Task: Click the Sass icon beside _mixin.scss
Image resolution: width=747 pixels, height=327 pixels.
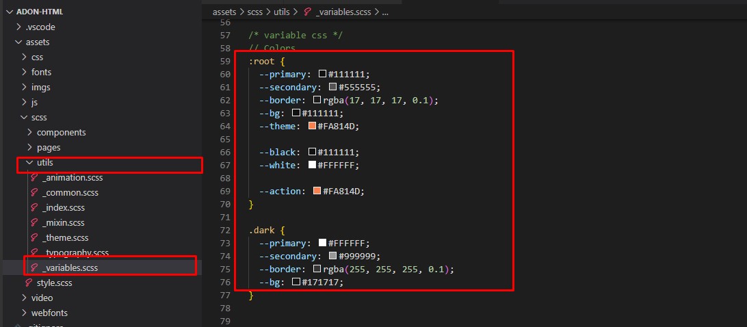Action: pyautogui.click(x=34, y=222)
